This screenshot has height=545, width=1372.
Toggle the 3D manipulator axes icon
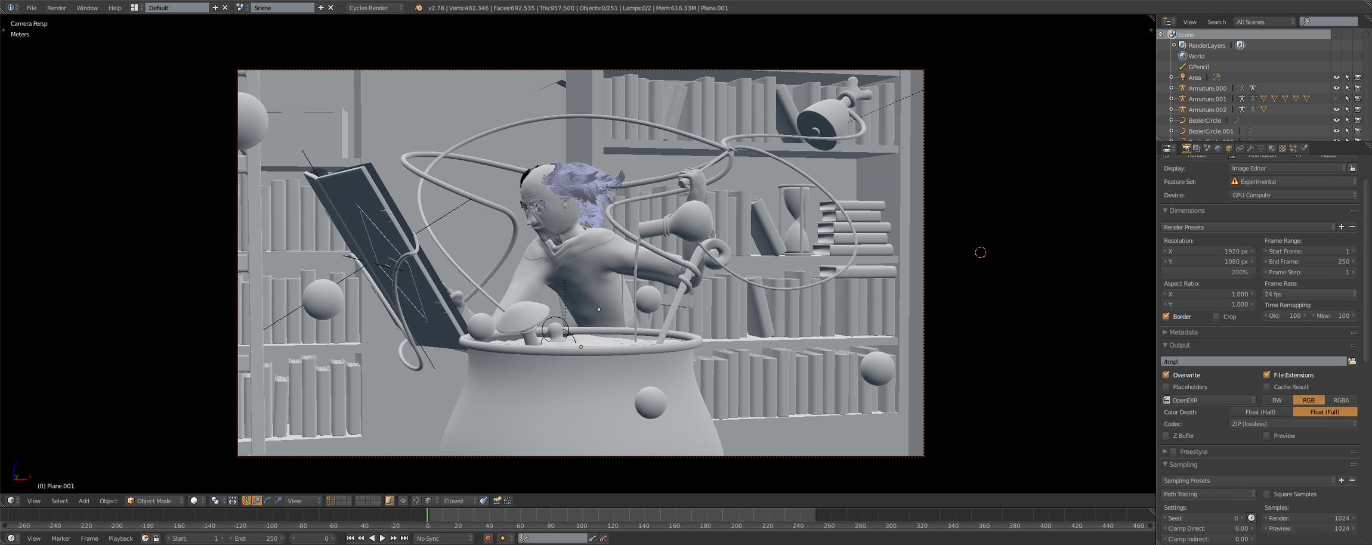coord(246,501)
